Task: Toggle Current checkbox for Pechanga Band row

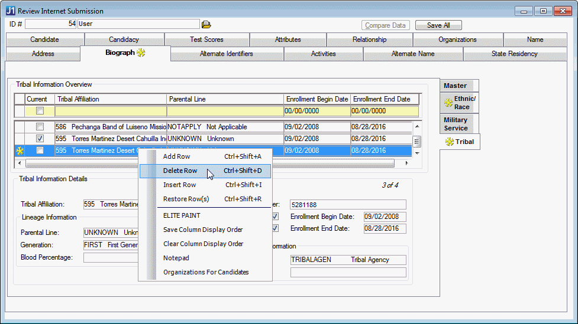Action: click(40, 127)
